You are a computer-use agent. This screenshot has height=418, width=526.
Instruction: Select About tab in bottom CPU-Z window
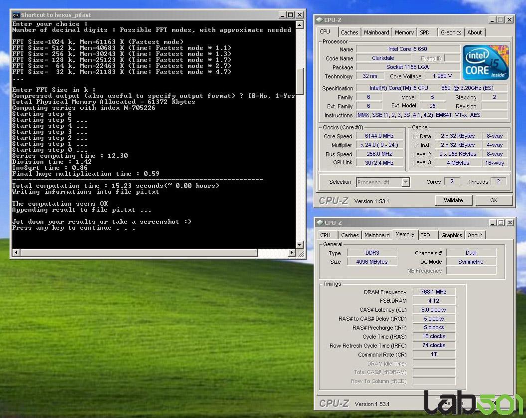(x=475, y=235)
